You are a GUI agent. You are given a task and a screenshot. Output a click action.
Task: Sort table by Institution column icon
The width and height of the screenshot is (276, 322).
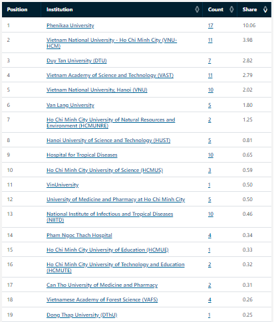[x=197, y=9]
